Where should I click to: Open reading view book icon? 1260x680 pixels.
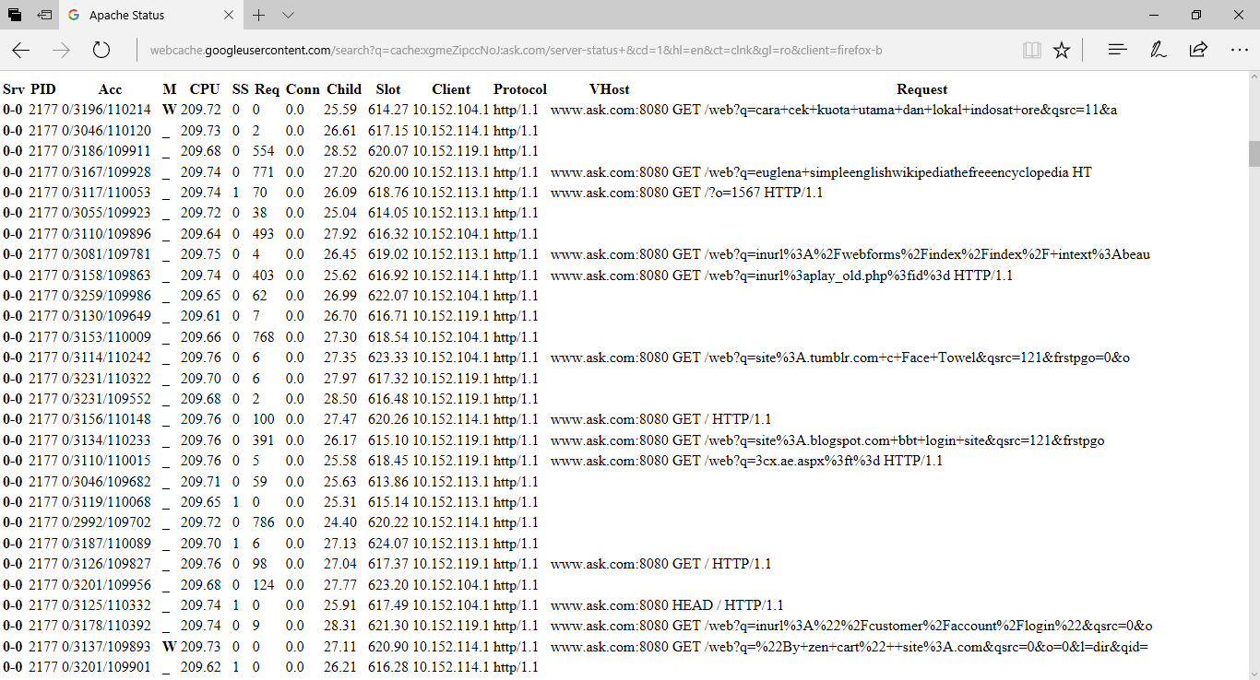tap(1032, 50)
